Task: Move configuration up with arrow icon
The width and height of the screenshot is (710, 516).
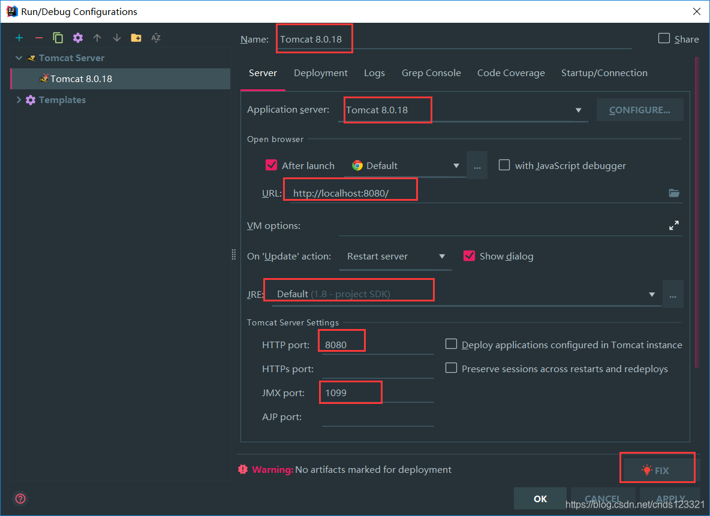Action: (97, 38)
